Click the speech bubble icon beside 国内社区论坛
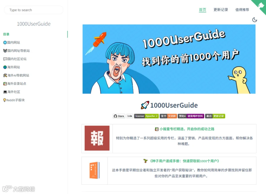The height and width of the screenshot is (194, 266). coord(5,59)
